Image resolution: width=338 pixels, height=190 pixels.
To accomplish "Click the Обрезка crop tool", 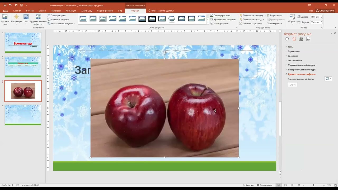I will coord(292,19).
